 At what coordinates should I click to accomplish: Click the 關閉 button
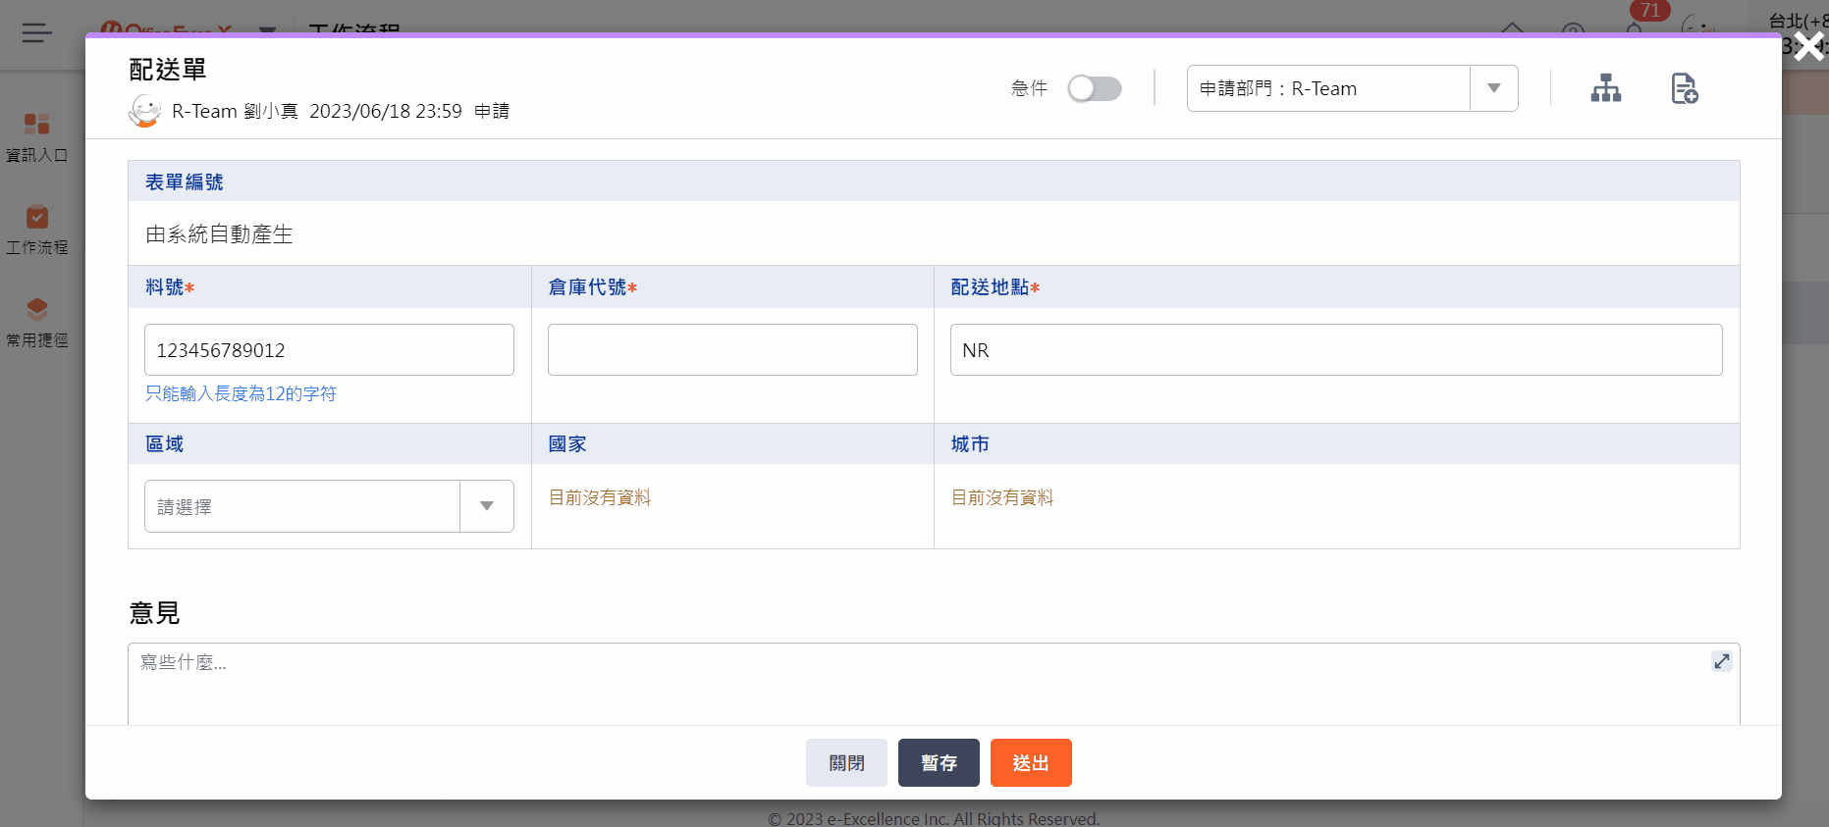(x=846, y=762)
